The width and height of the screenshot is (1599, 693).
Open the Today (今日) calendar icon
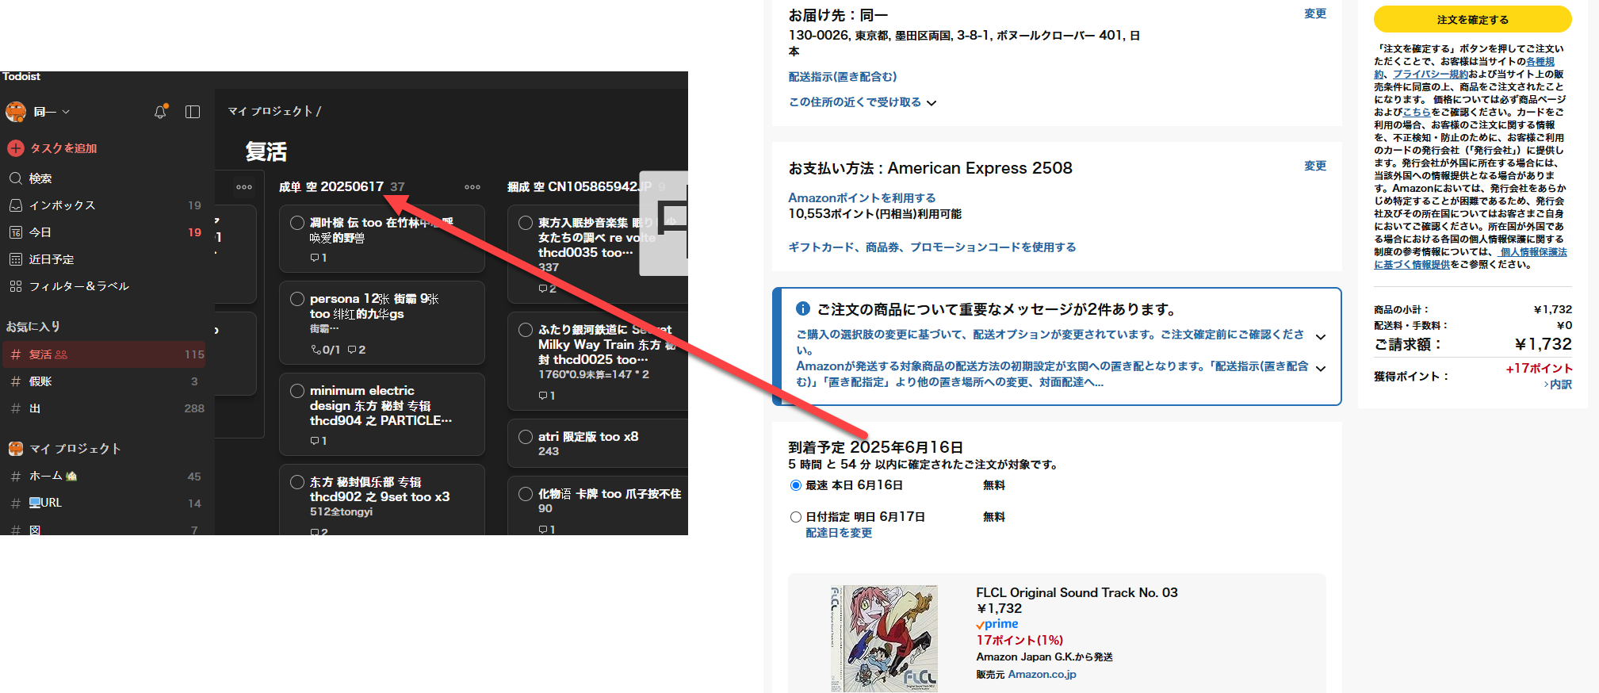coord(16,232)
